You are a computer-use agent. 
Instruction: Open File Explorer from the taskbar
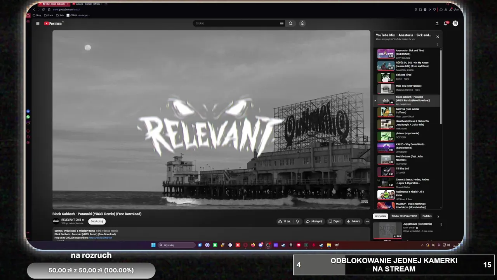point(329,245)
